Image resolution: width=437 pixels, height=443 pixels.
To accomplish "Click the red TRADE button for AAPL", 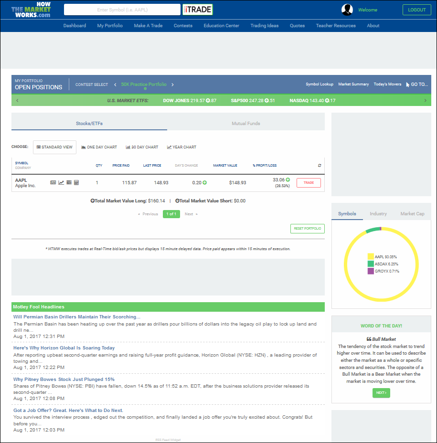I will (x=309, y=183).
